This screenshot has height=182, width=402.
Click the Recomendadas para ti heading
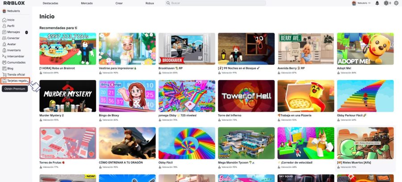point(58,28)
